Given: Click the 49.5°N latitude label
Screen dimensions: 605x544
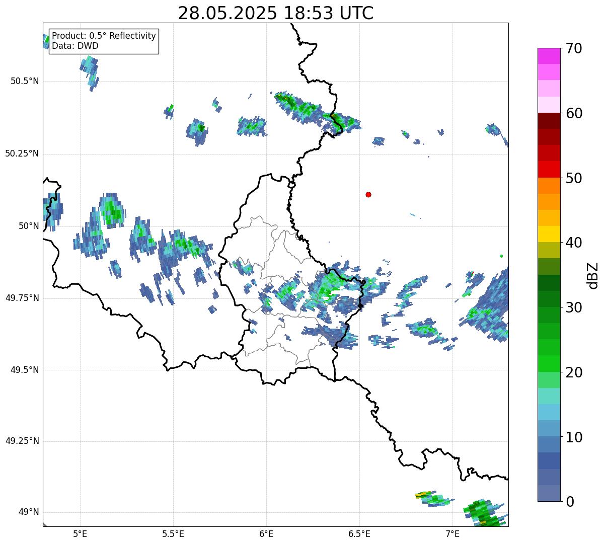Looking at the screenshot, I should (25, 370).
